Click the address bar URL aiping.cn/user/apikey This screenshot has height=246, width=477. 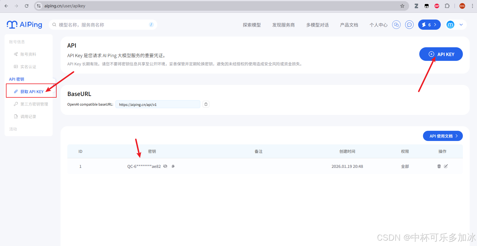65,6
